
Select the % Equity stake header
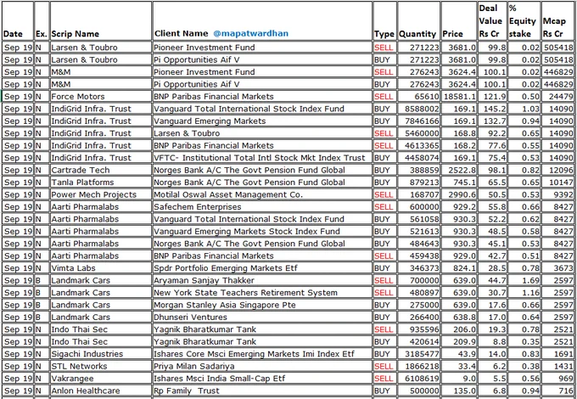(x=524, y=21)
